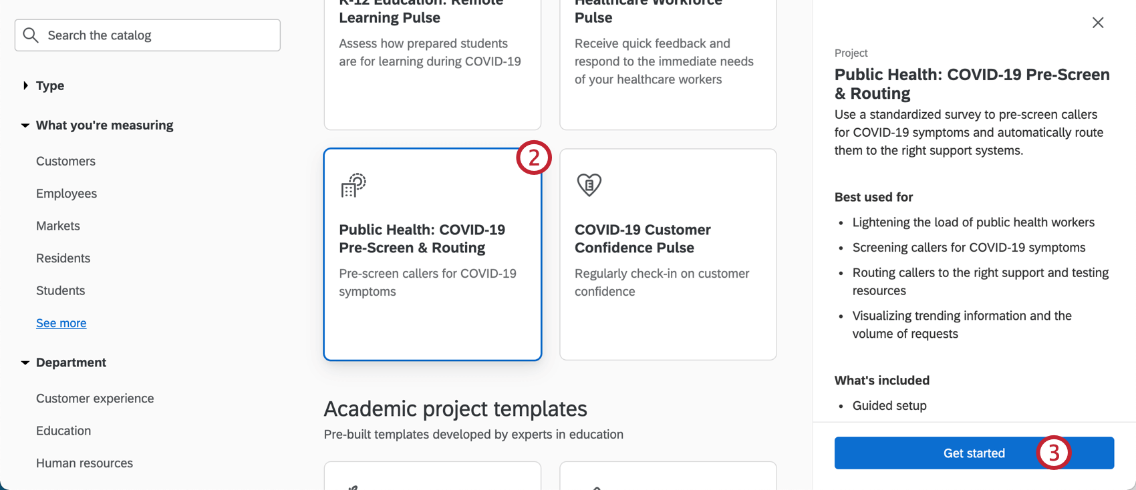Screen dimensions: 1136x490
Task: Click the See more link
Action: (x=61, y=323)
